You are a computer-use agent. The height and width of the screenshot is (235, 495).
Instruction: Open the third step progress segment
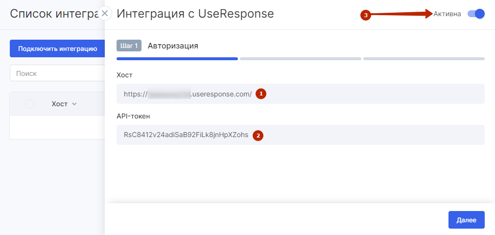424,59
